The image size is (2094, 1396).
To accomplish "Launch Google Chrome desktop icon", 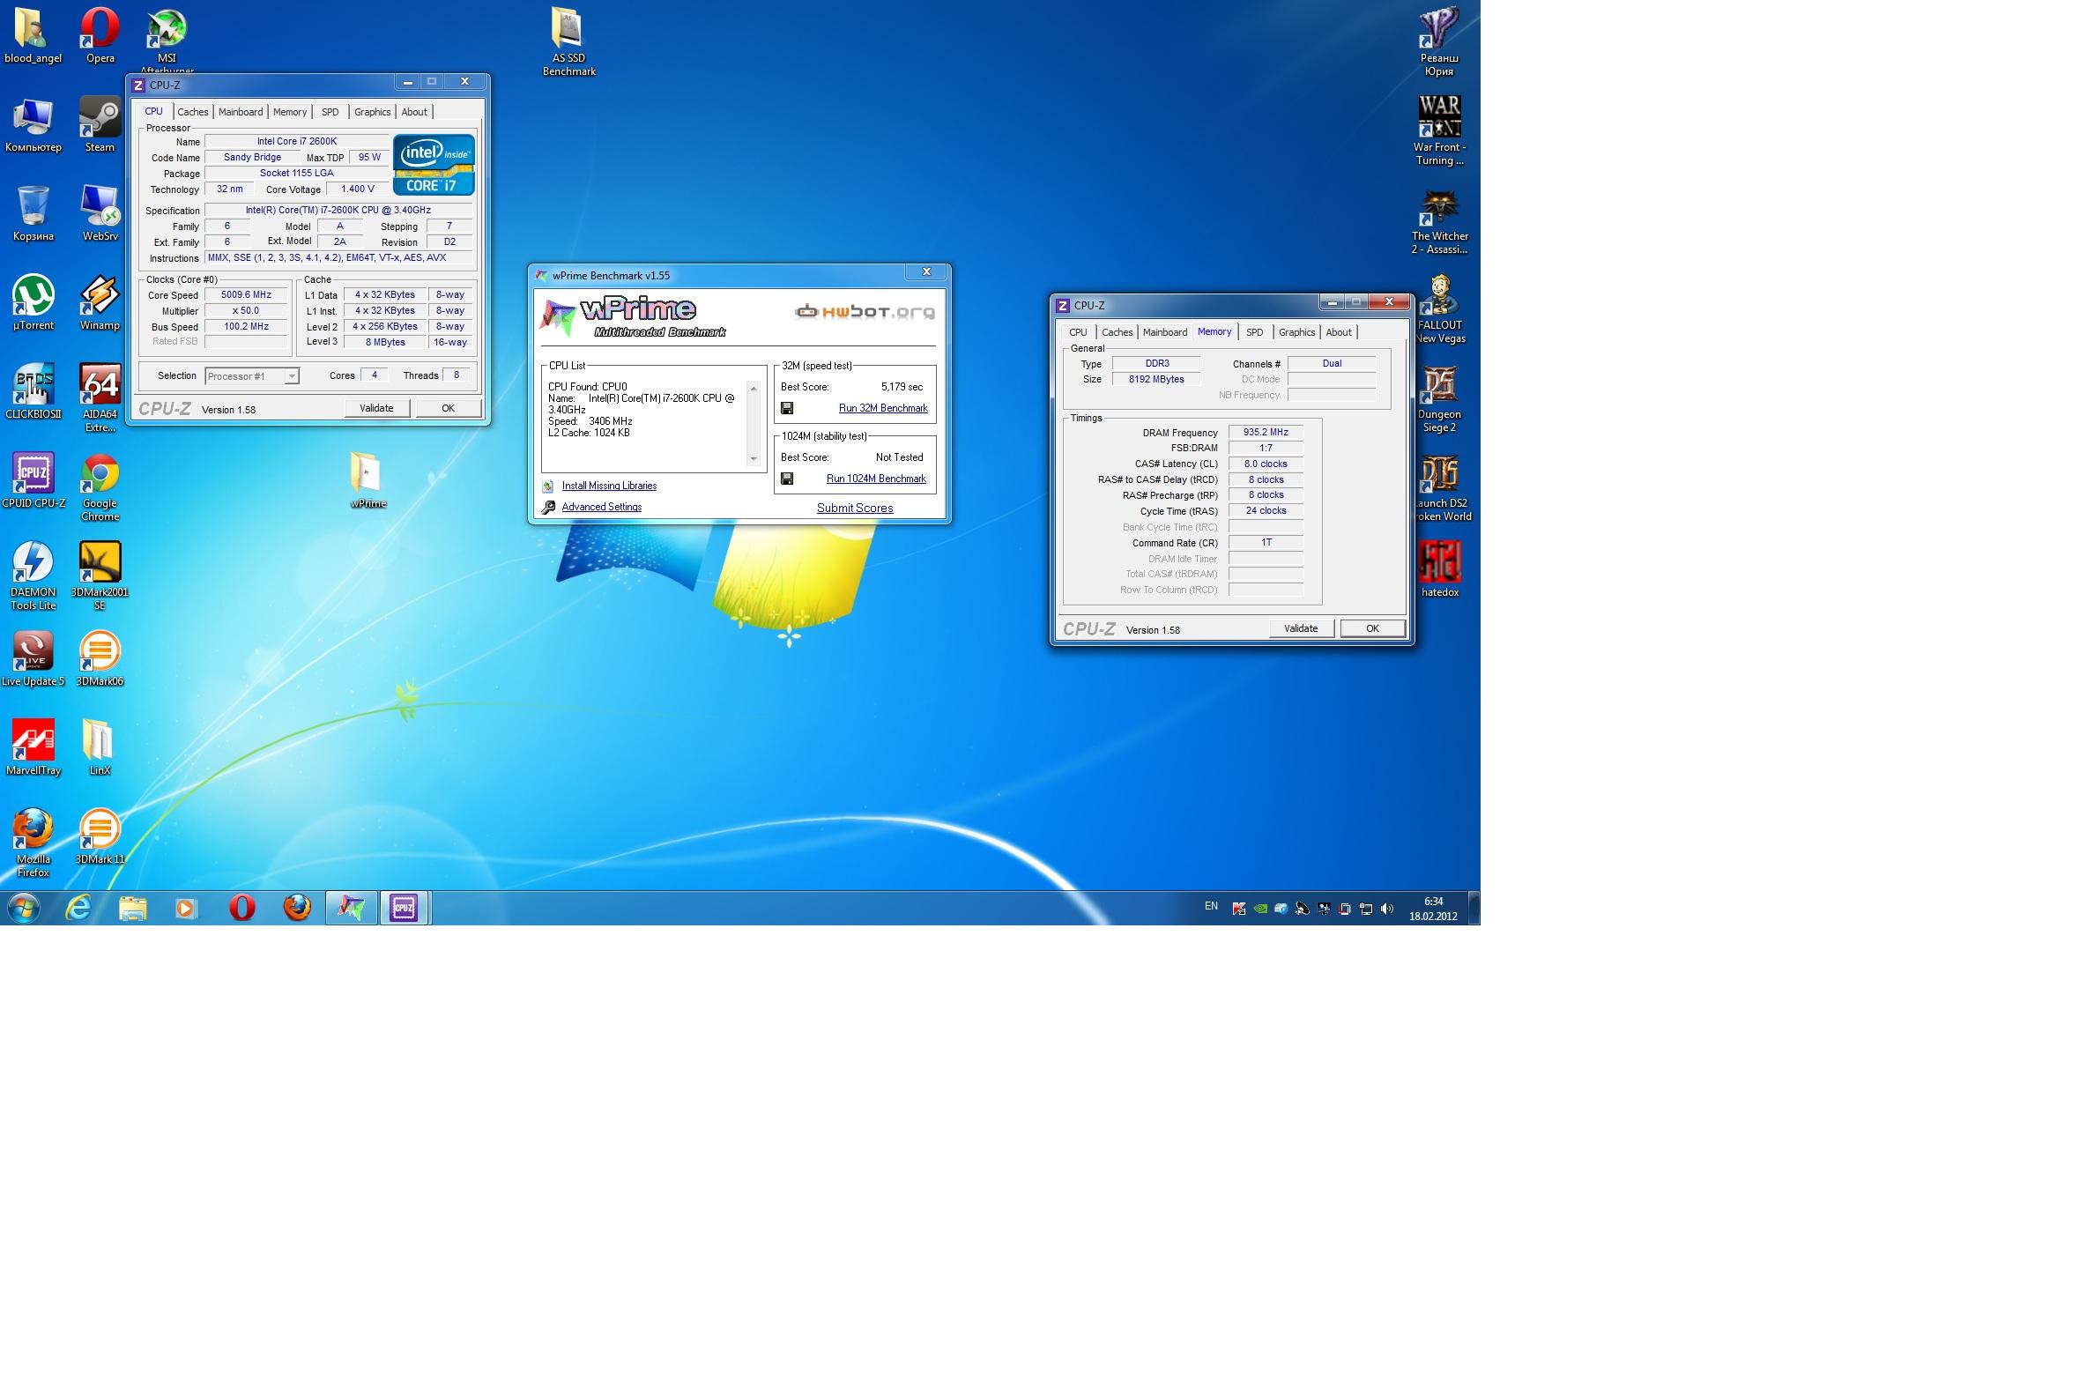I will click(100, 486).
